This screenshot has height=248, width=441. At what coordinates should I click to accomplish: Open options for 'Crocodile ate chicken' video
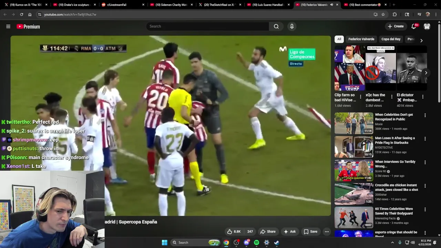[425, 186]
